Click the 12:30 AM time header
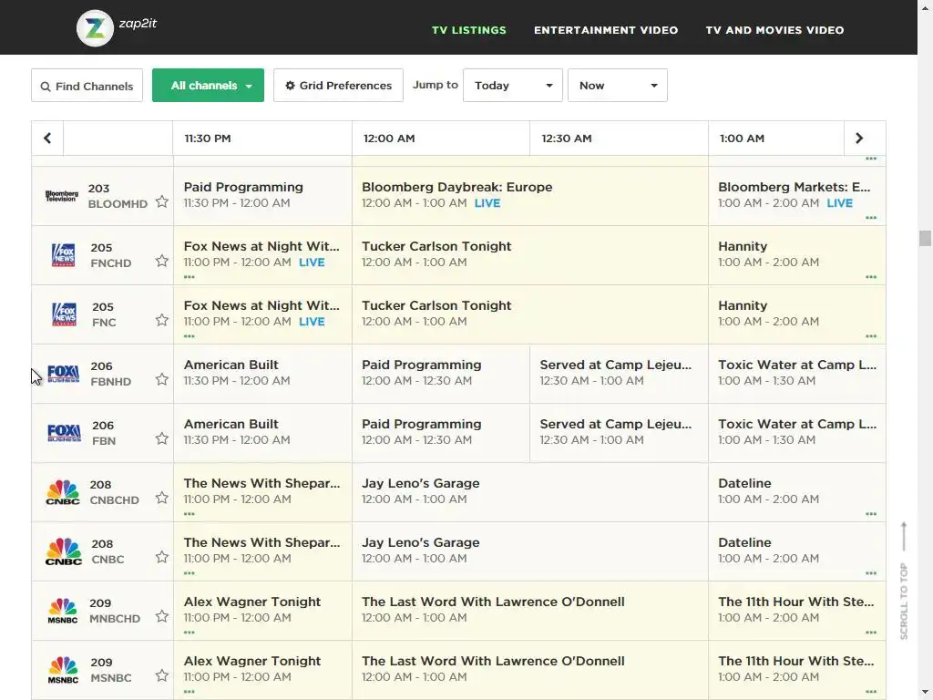This screenshot has height=700, width=933. (567, 139)
